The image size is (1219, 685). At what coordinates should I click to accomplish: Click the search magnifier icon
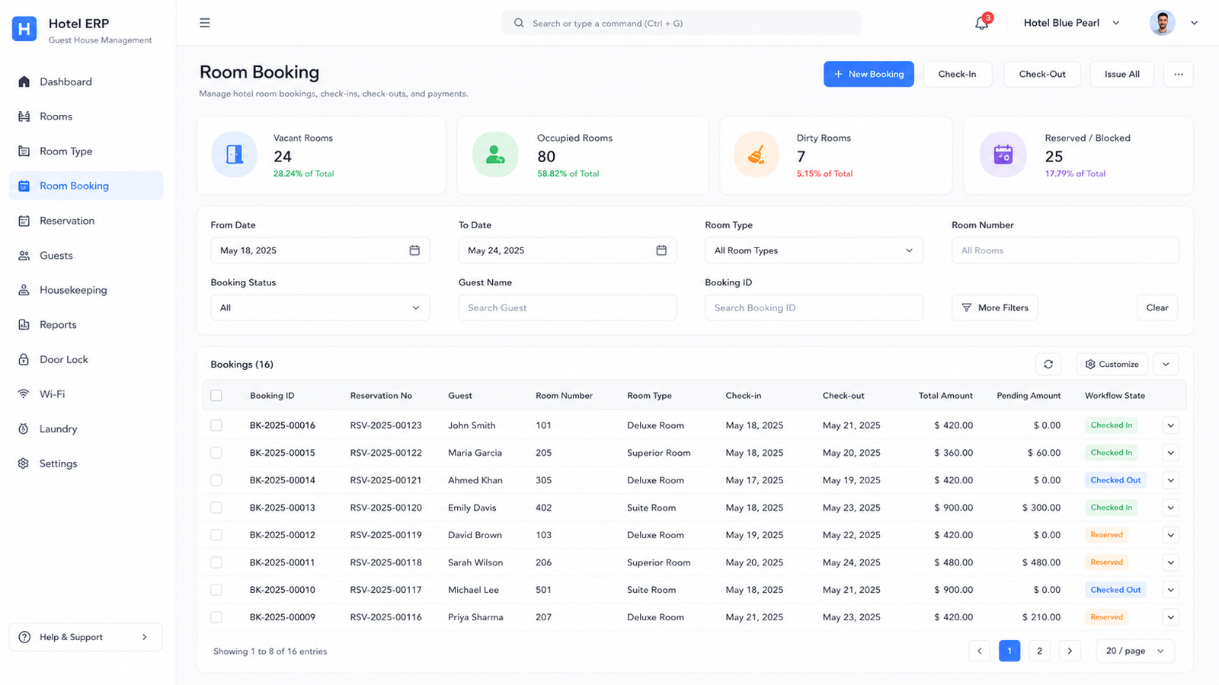(x=519, y=24)
